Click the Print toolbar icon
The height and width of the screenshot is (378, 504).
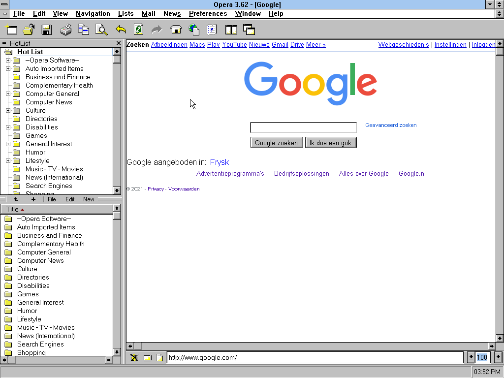click(x=65, y=30)
